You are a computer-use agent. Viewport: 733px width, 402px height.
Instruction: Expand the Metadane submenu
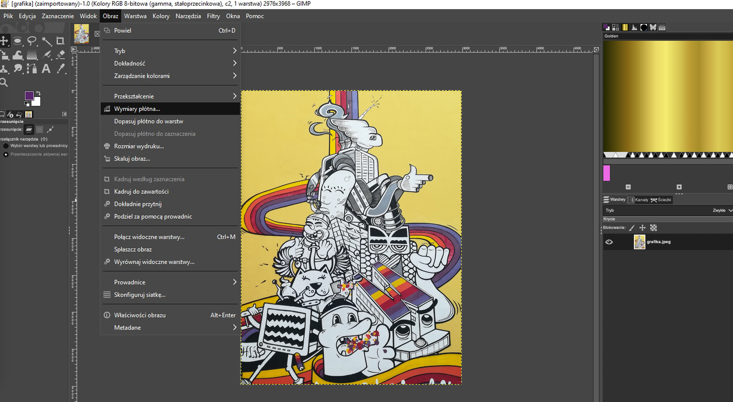point(170,327)
